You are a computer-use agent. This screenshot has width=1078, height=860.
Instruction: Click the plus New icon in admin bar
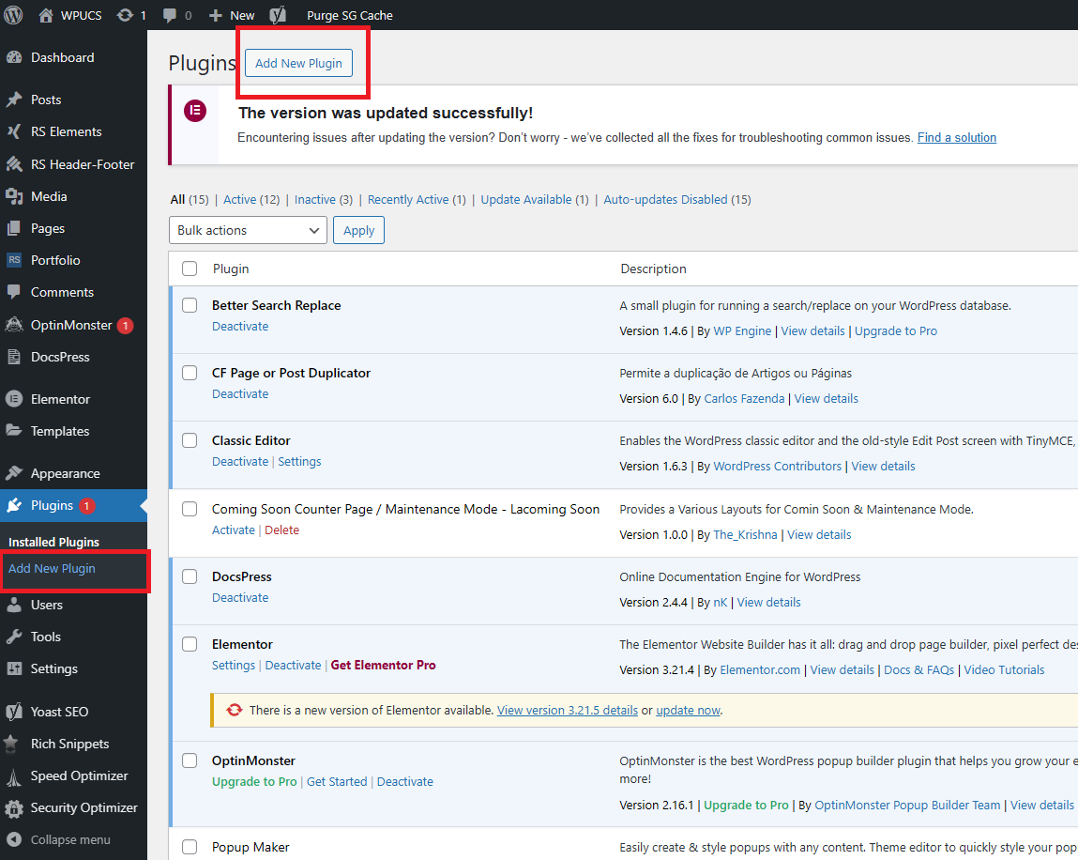click(x=215, y=15)
